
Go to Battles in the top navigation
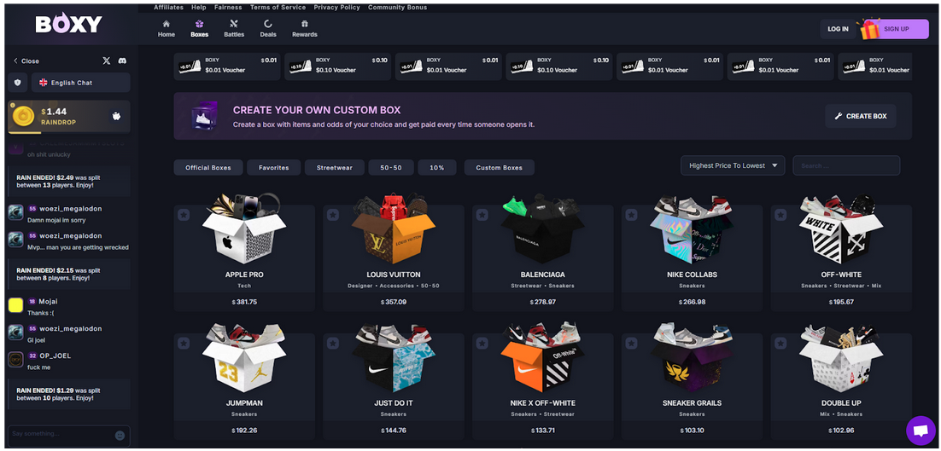pos(234,29)
